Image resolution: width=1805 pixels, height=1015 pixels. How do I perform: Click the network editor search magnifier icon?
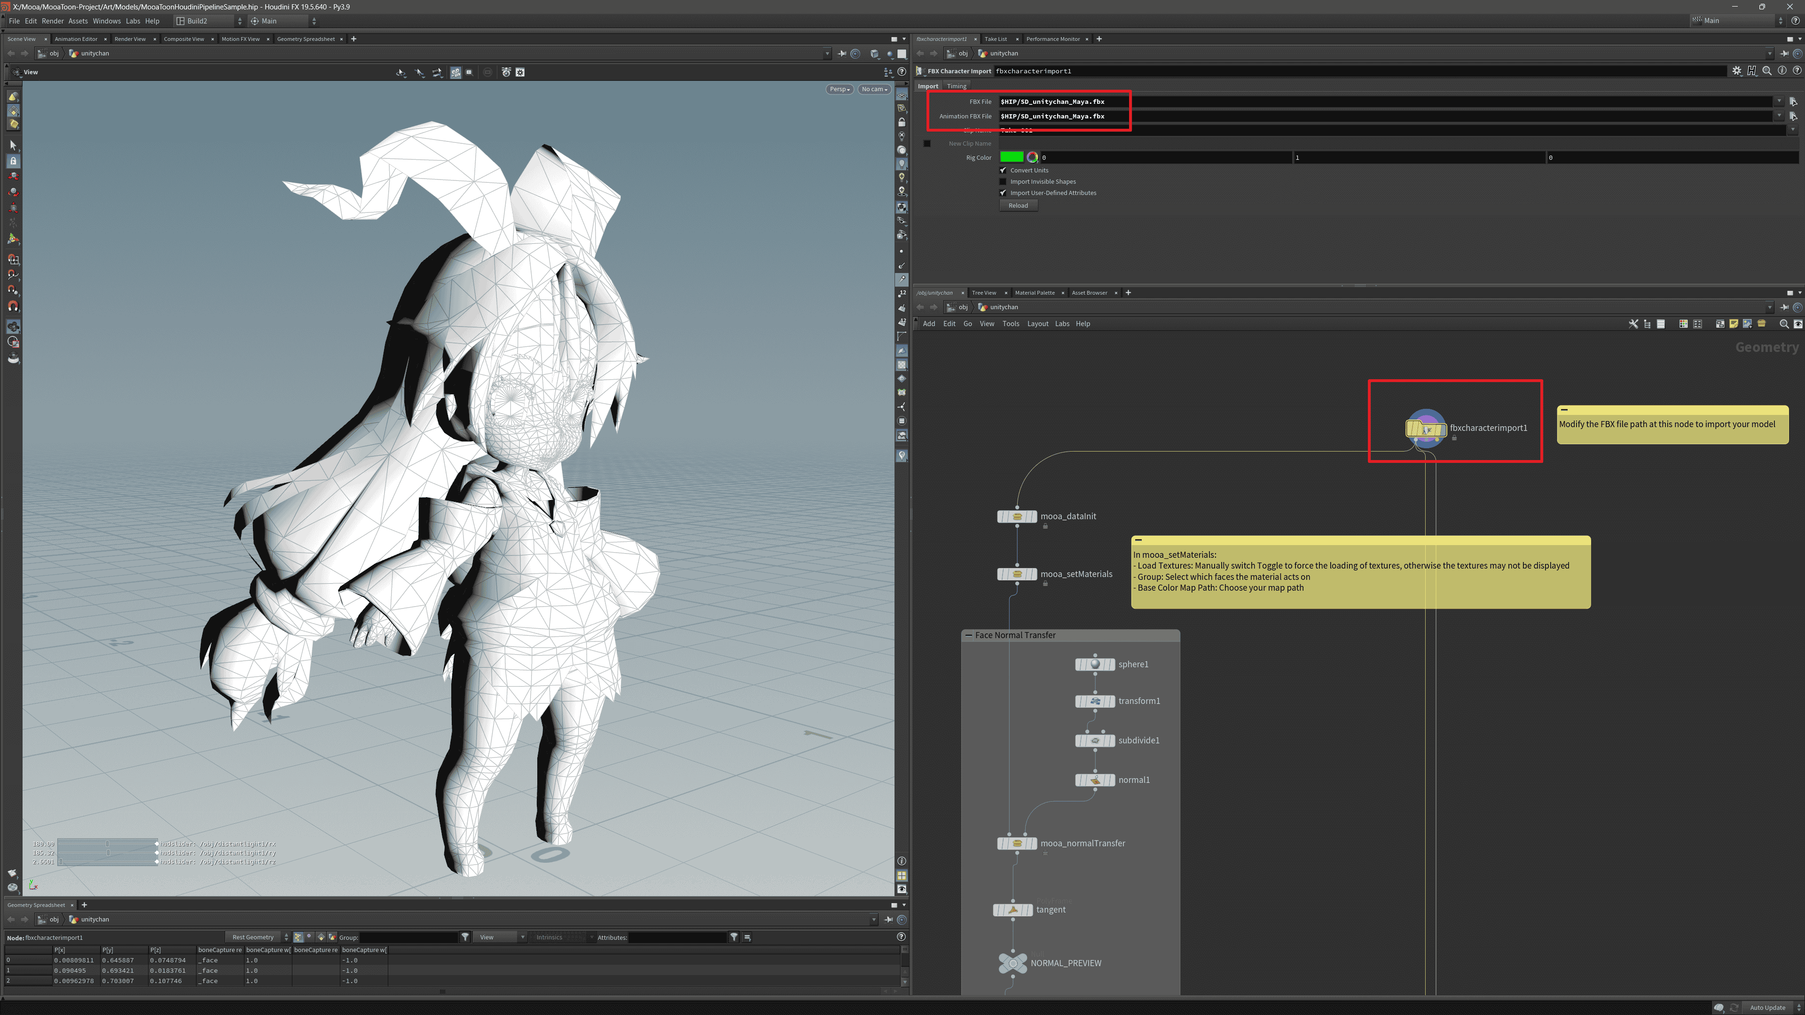click(1784, 324)
